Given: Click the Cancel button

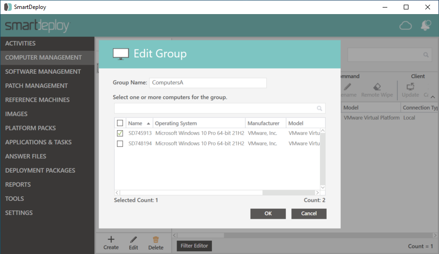Looking at the screenshot, I should click(x=309, y=214).
